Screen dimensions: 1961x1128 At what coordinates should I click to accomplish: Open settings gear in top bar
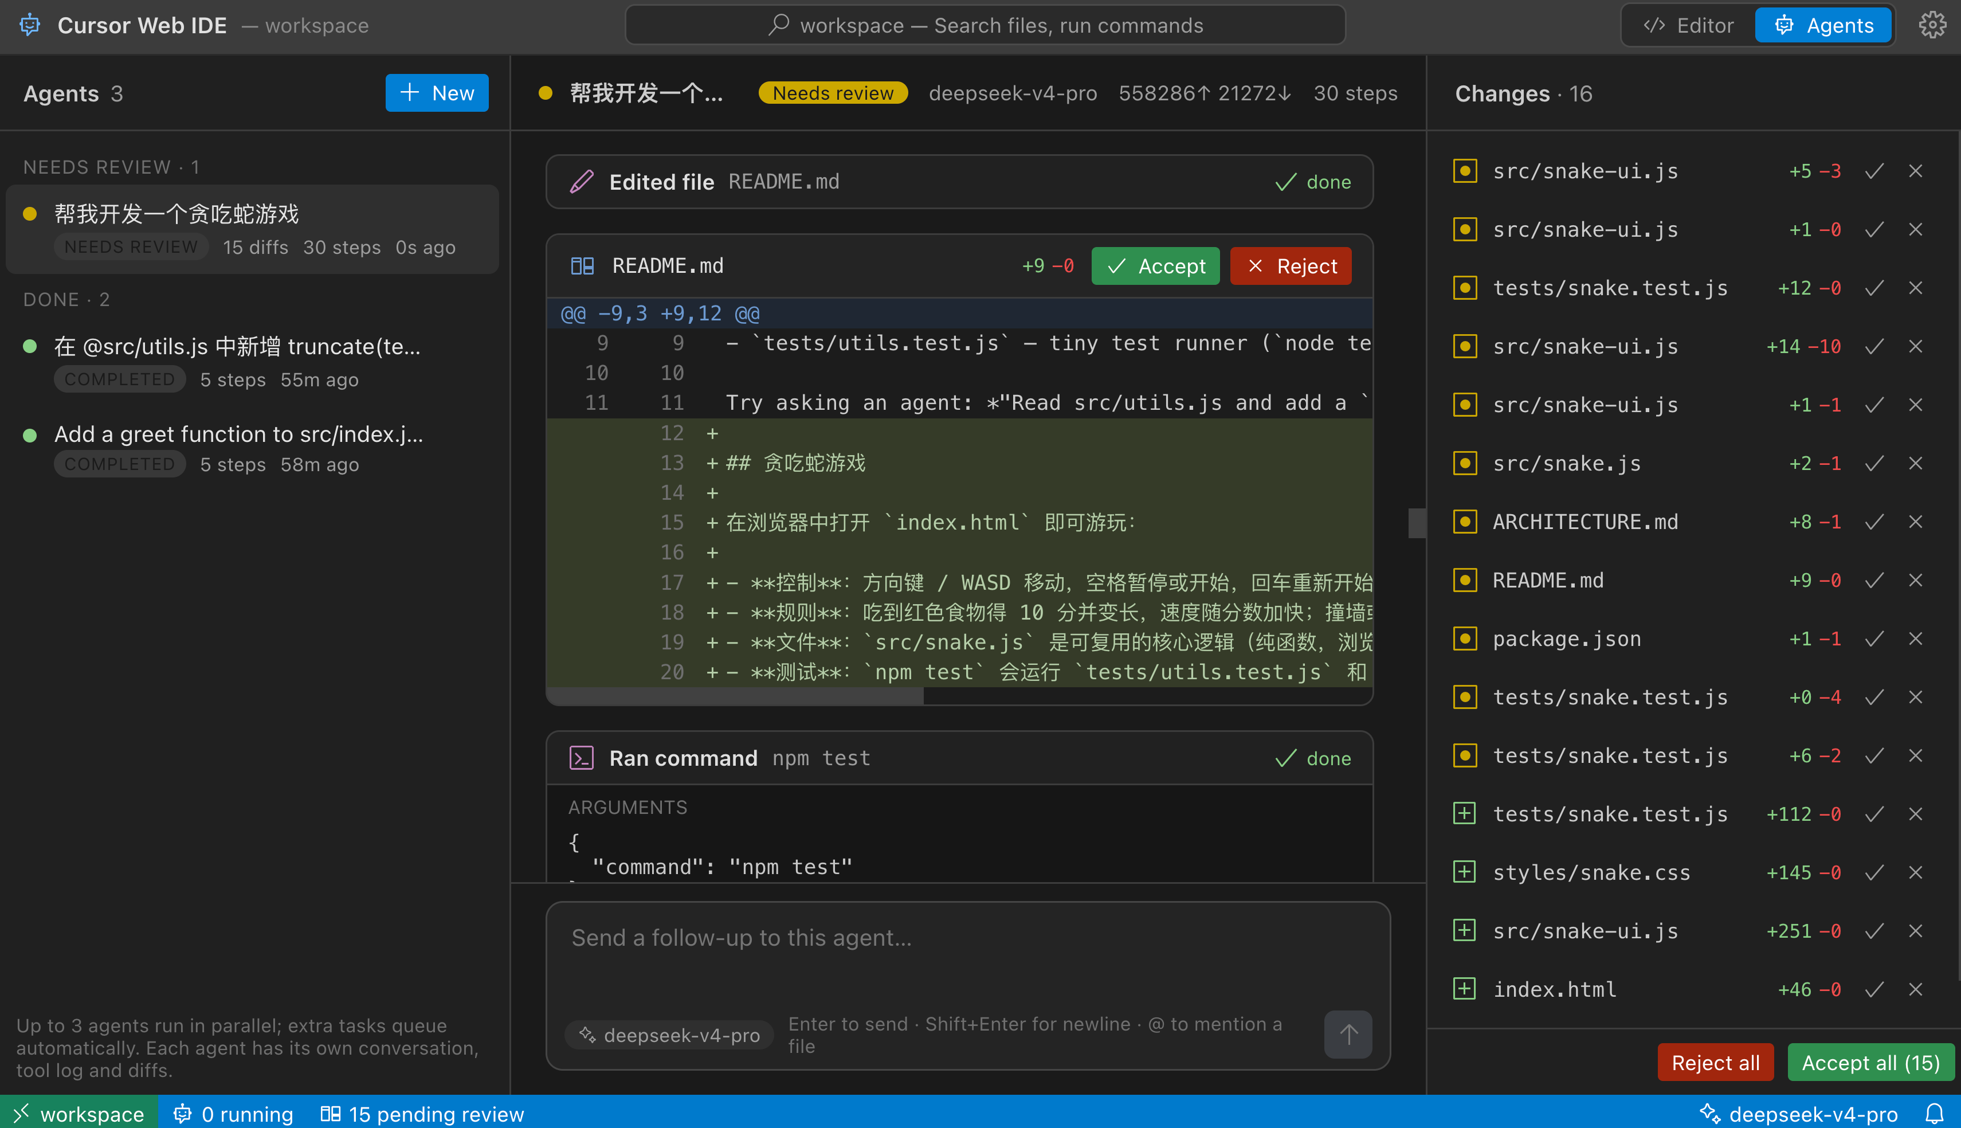1932,25
